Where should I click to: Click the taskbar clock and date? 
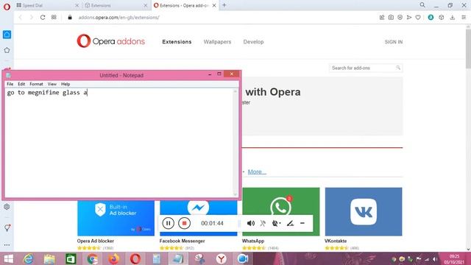454,259
